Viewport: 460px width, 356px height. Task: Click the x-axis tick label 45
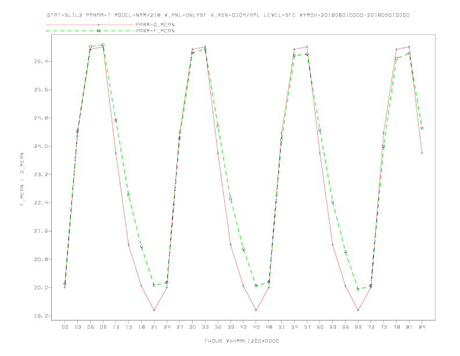pyautogui.click(x=256, y=327)
